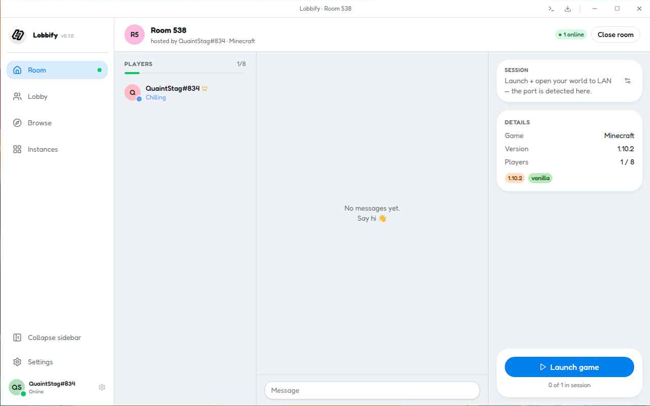
Task: Open Settings in the sidebar
Action: (x=57, y=362)
